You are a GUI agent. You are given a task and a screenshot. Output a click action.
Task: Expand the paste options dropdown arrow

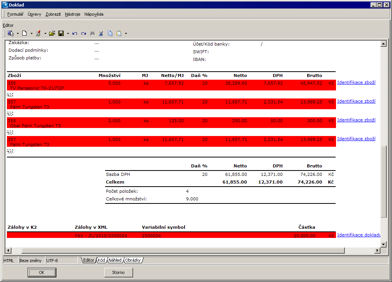click(x=126, y=33)
